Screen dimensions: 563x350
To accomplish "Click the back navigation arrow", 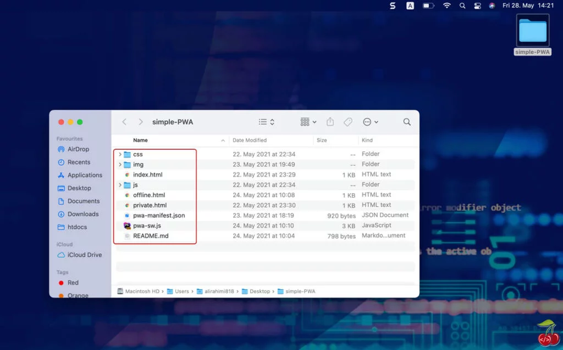I will [x=124, y=122].
